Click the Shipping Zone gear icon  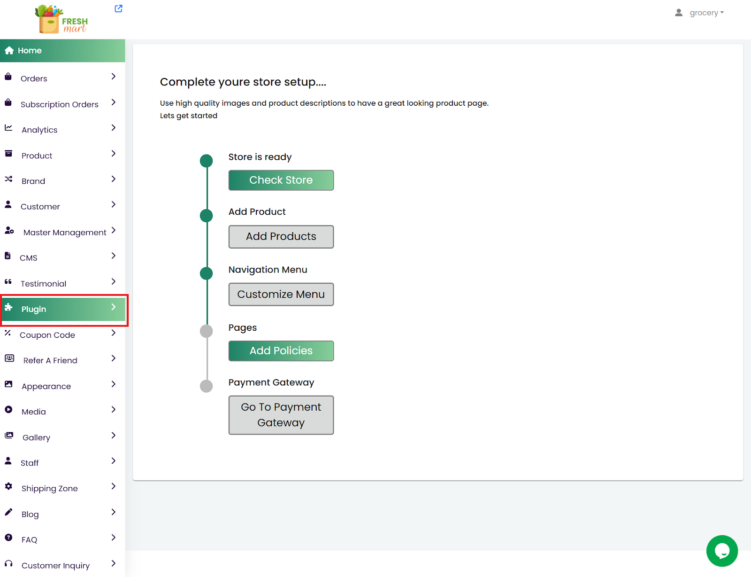(x=8, y=486)
